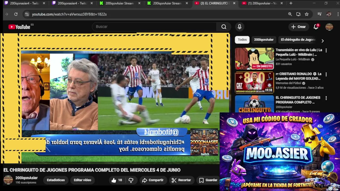Open La Pequeña Lulú live thumbnail
Image resolution: width=340 pixels, height=191 pixels.
(254, 59)
